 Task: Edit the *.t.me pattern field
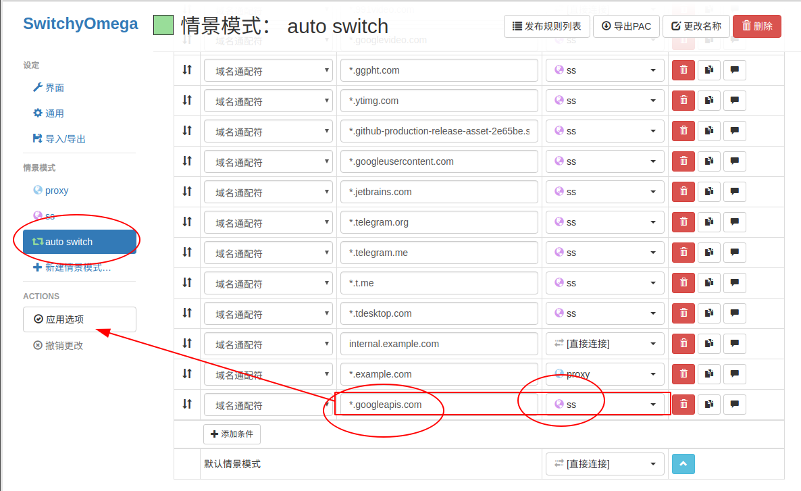tap(439, 283)
